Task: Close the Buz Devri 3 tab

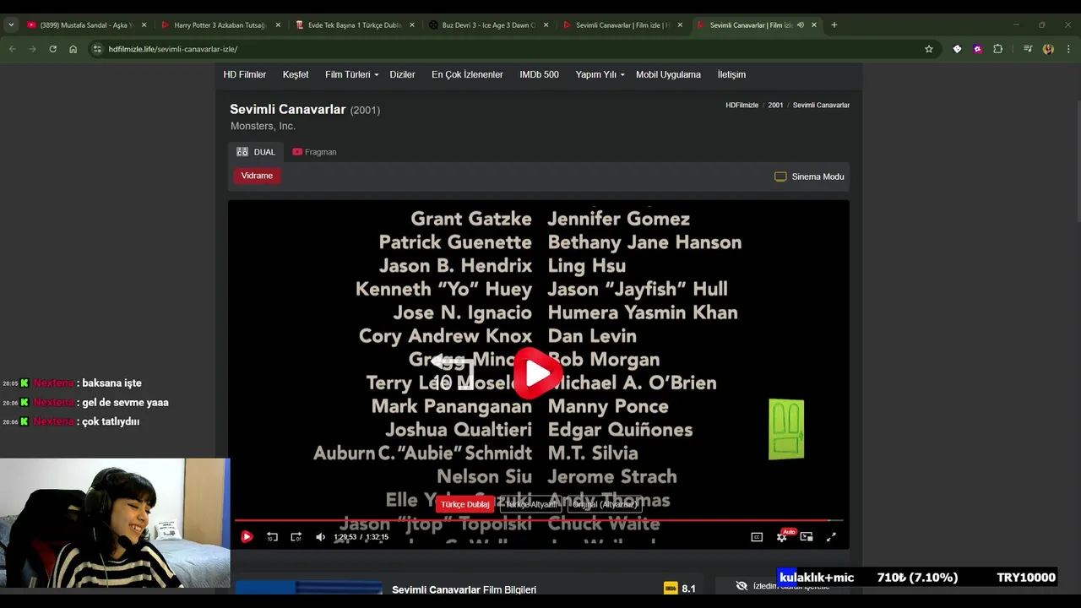Action: (x=546, y=25)
